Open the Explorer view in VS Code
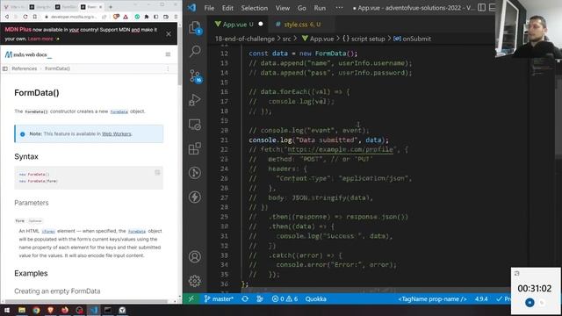 click(195, 27)
